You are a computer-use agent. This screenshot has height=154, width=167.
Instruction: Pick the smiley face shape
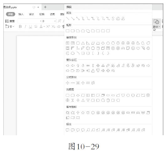(133, 48)
